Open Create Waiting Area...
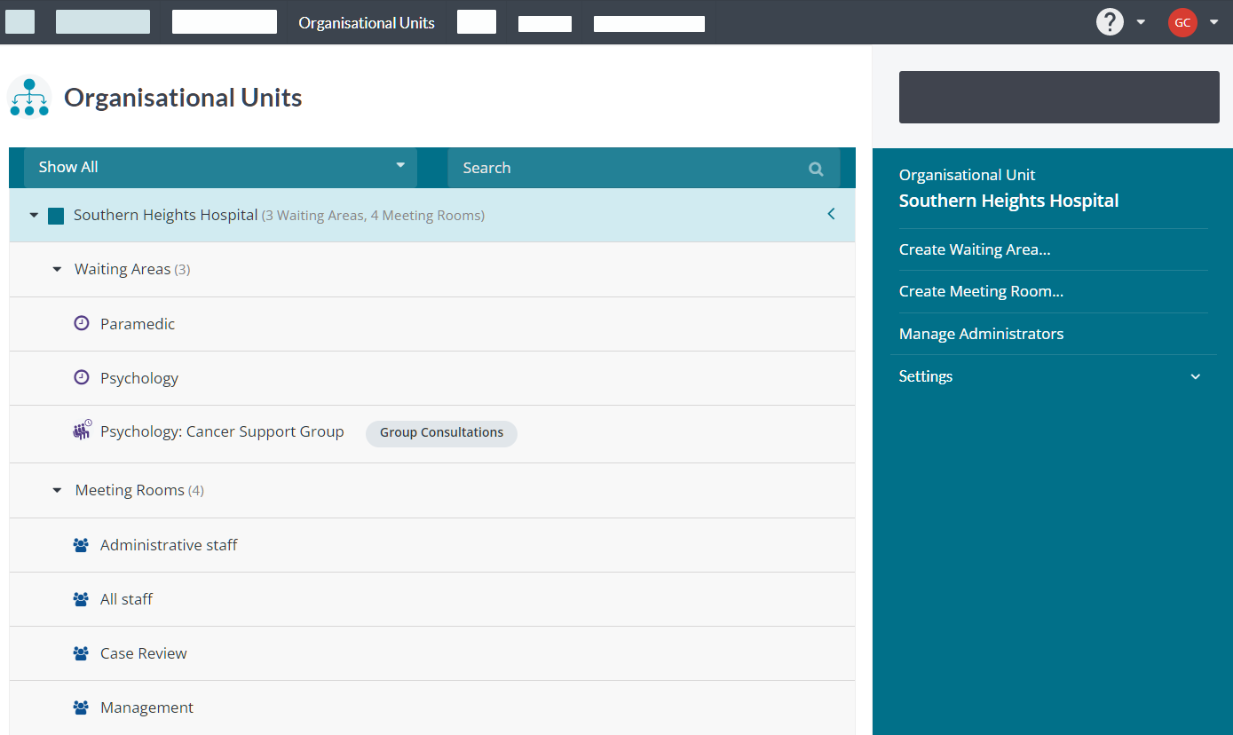The image size is (1233, 735). (974, 249)
